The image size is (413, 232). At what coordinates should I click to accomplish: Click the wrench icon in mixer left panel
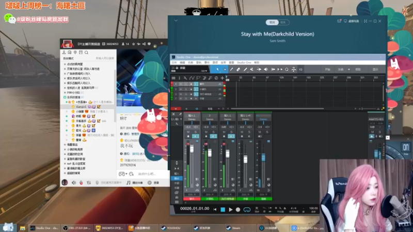pos(177,124)
